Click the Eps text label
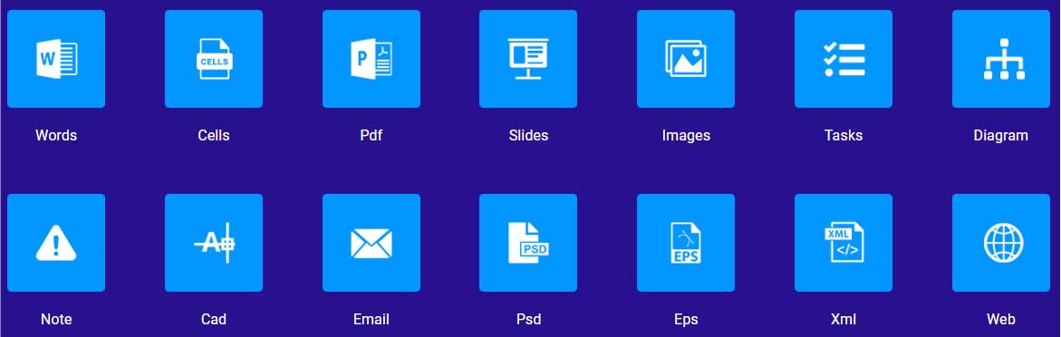The width and height of the screenshot is (1061, 337). coord(686,320)
